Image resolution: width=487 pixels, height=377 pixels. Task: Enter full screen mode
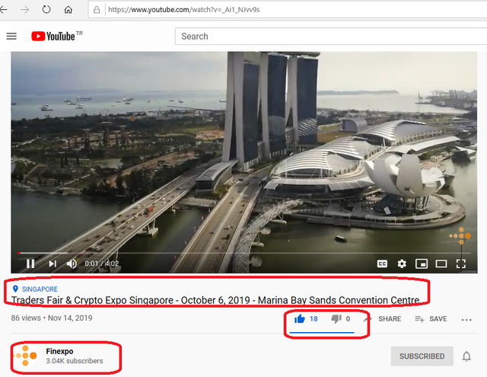[x=461, y=264]
